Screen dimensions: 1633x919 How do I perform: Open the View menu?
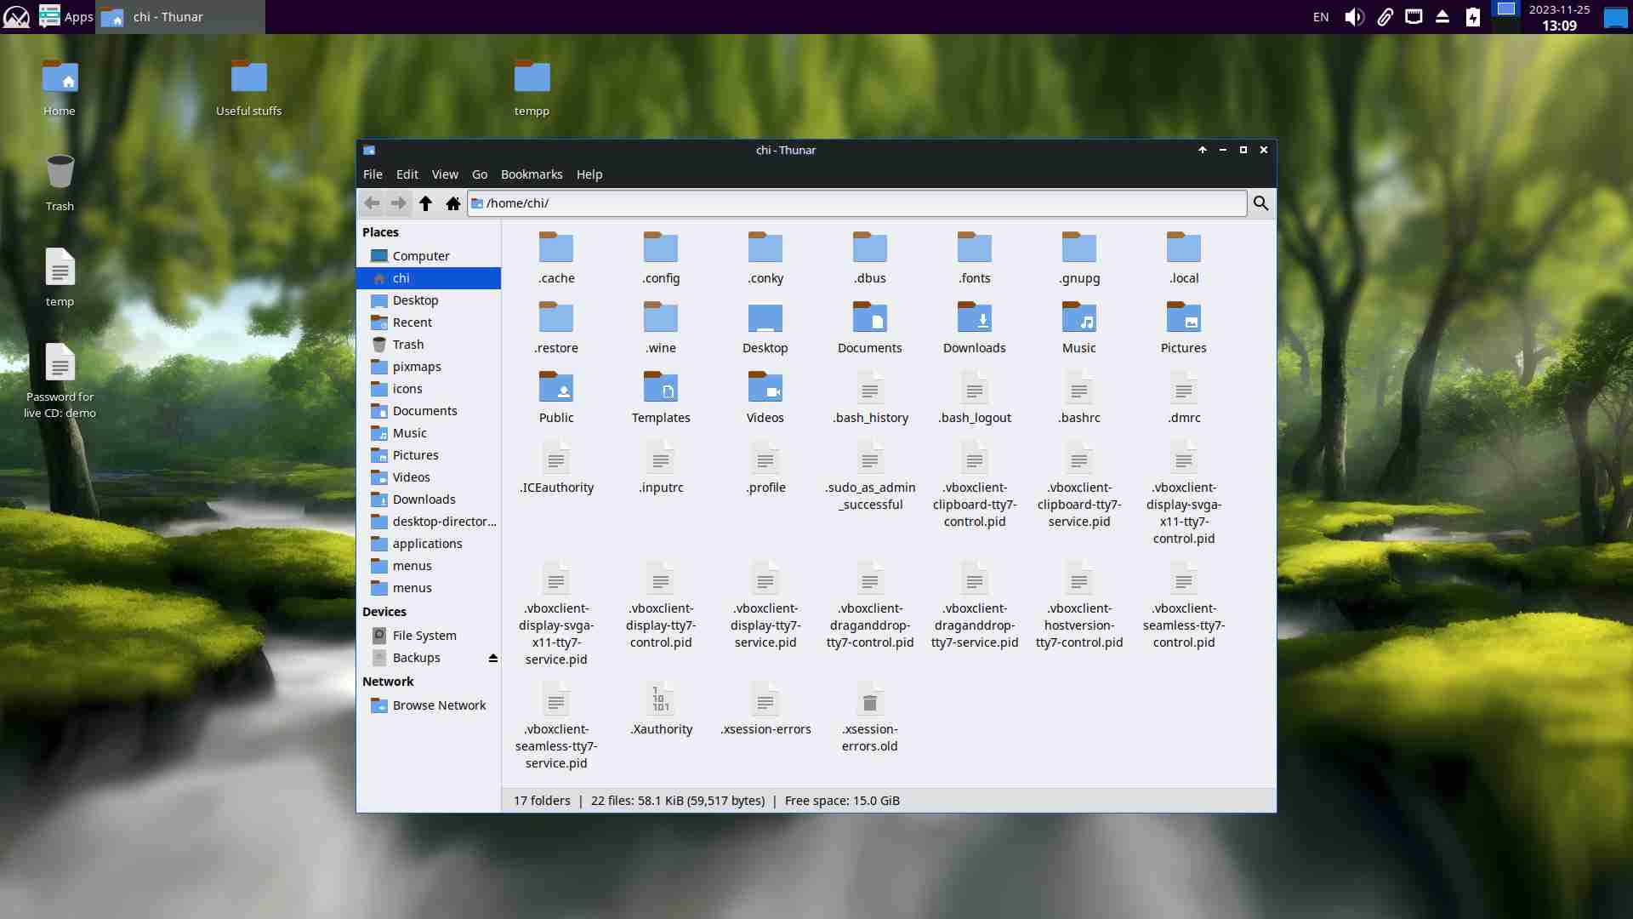(x=444, y=174)
